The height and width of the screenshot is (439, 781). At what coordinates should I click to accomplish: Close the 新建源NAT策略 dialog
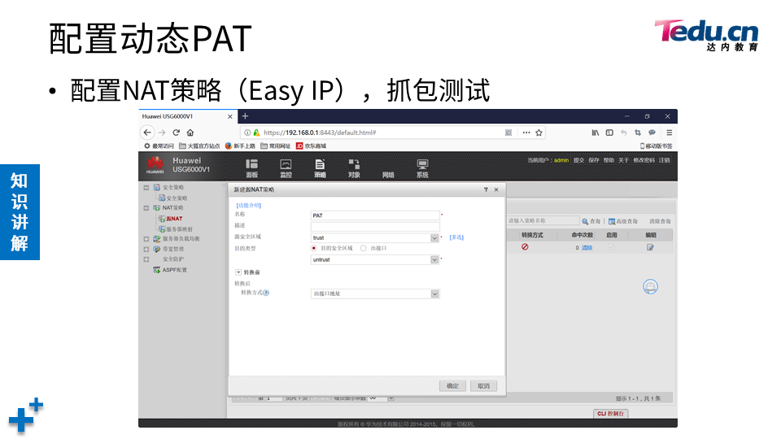click(496, 189)
